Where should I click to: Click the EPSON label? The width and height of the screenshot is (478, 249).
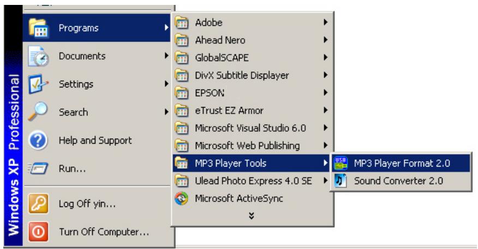pyautogui.click(x=210, y=93)
